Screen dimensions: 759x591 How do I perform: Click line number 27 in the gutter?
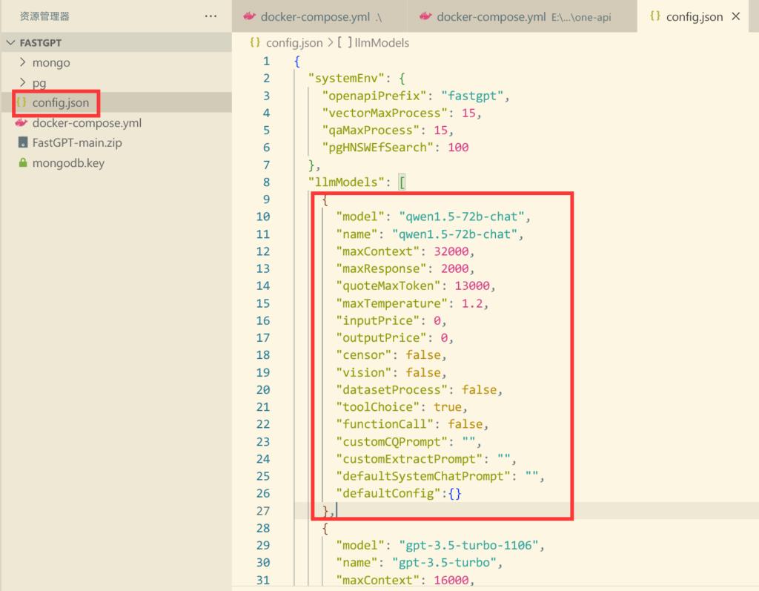click(x=263, y=511)
